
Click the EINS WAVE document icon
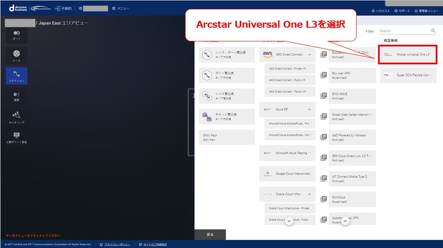click(324, 96)
